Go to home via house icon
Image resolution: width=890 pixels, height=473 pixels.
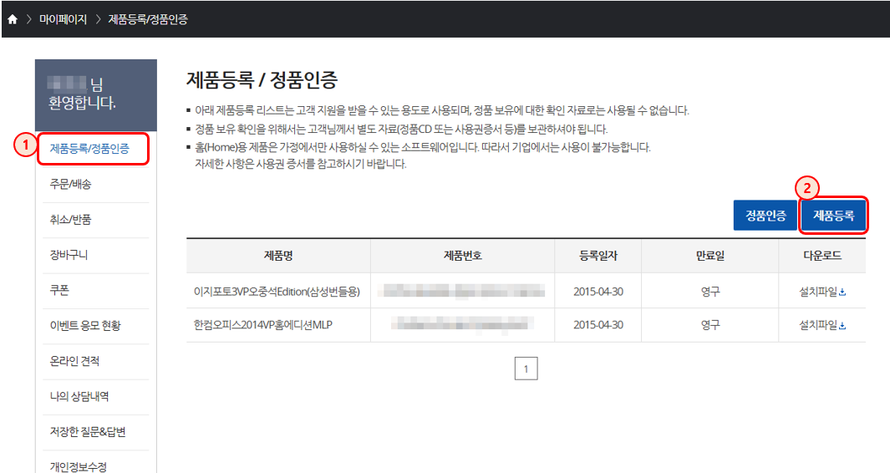[x=13, y=19]
